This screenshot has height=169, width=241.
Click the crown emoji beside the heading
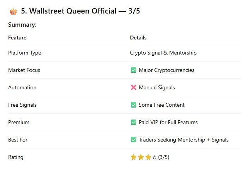pos(13,11)
